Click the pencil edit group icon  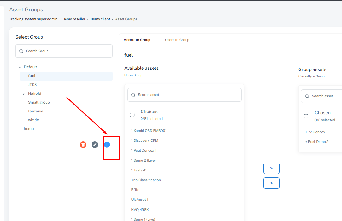click(x=95, y=145)
